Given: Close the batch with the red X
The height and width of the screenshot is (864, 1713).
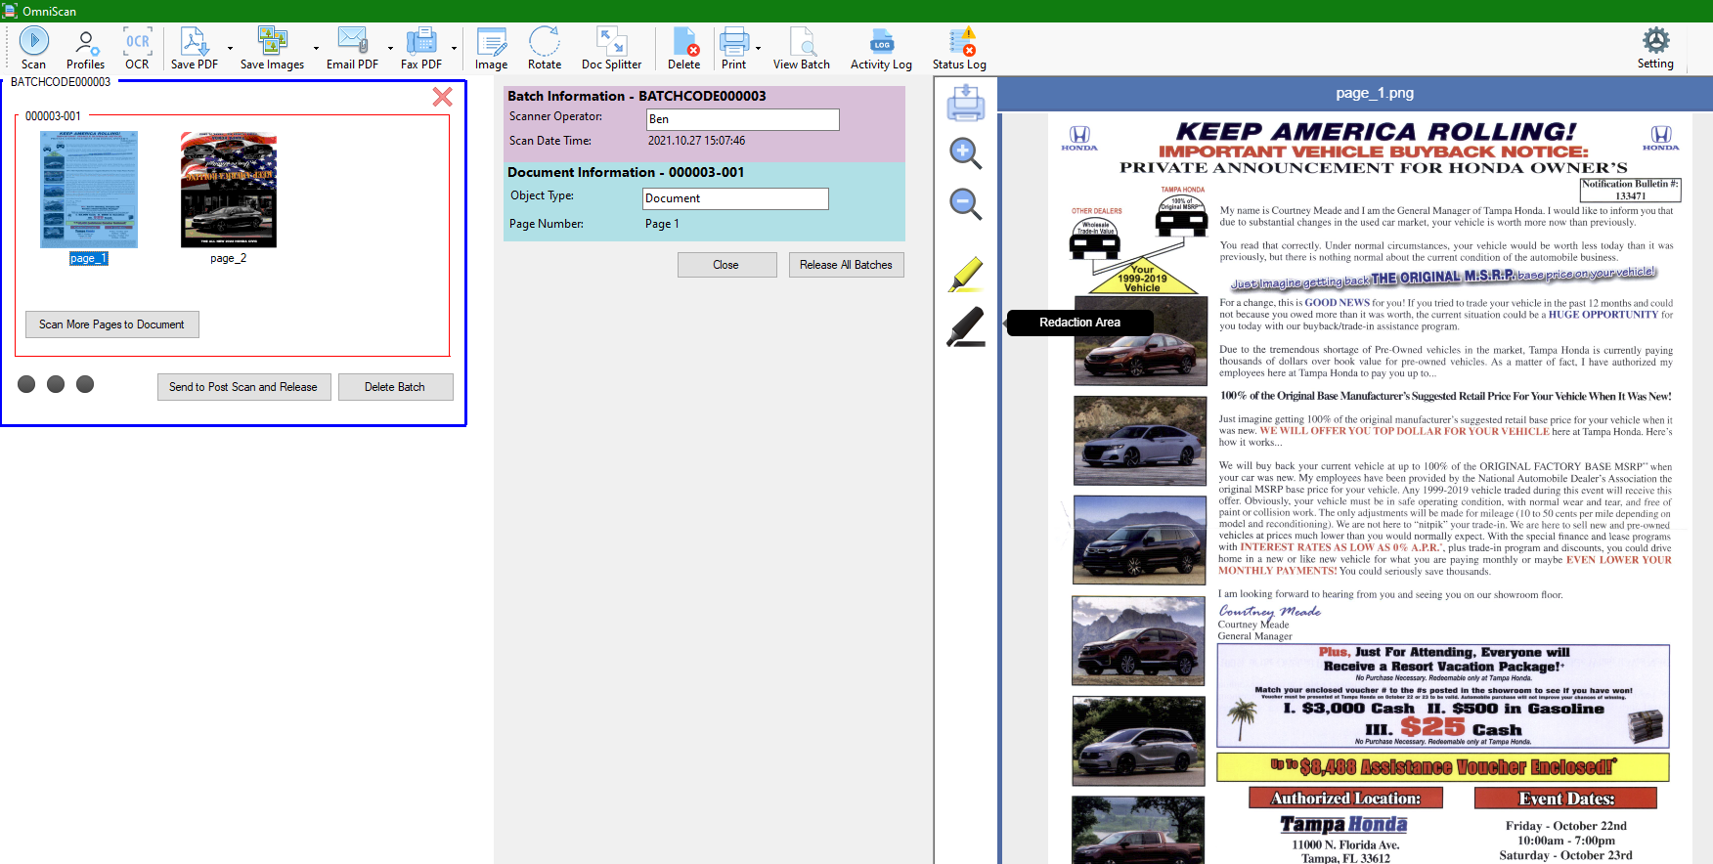Looking at the screenshot, I should (x=442, y=97).
